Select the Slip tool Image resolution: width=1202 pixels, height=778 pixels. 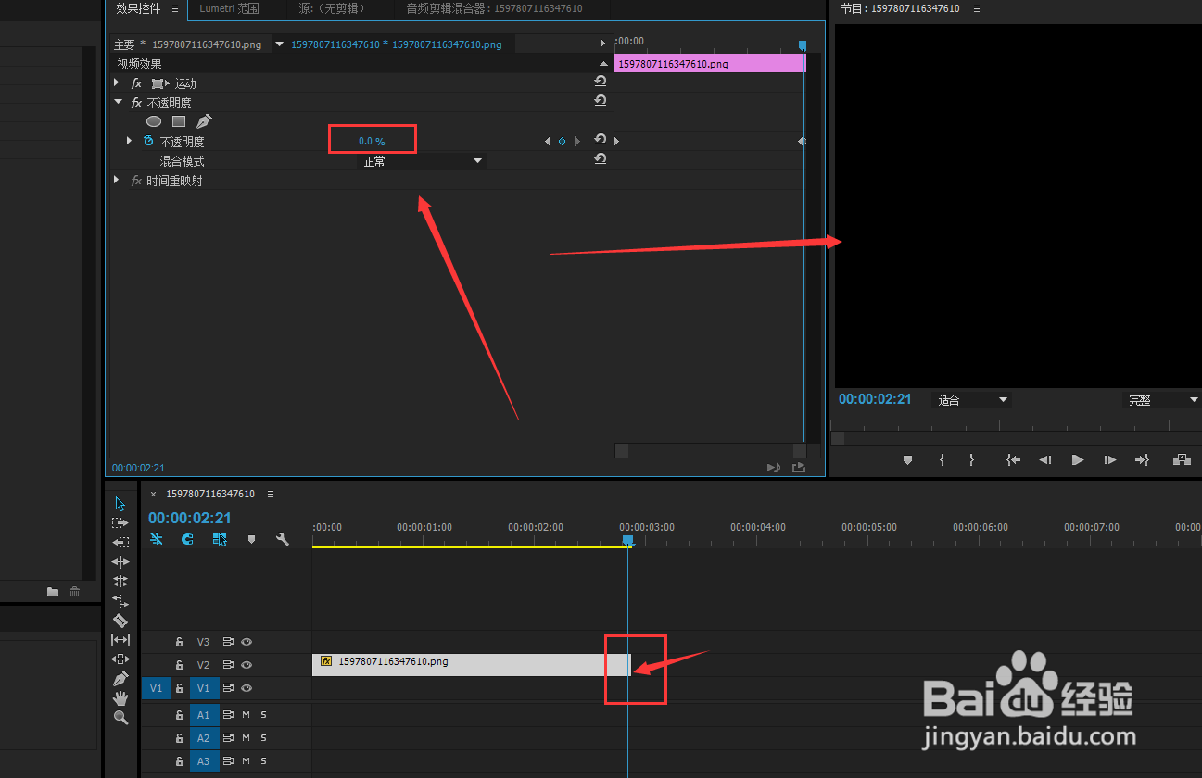pyautogui.click(x=120, y=640)
